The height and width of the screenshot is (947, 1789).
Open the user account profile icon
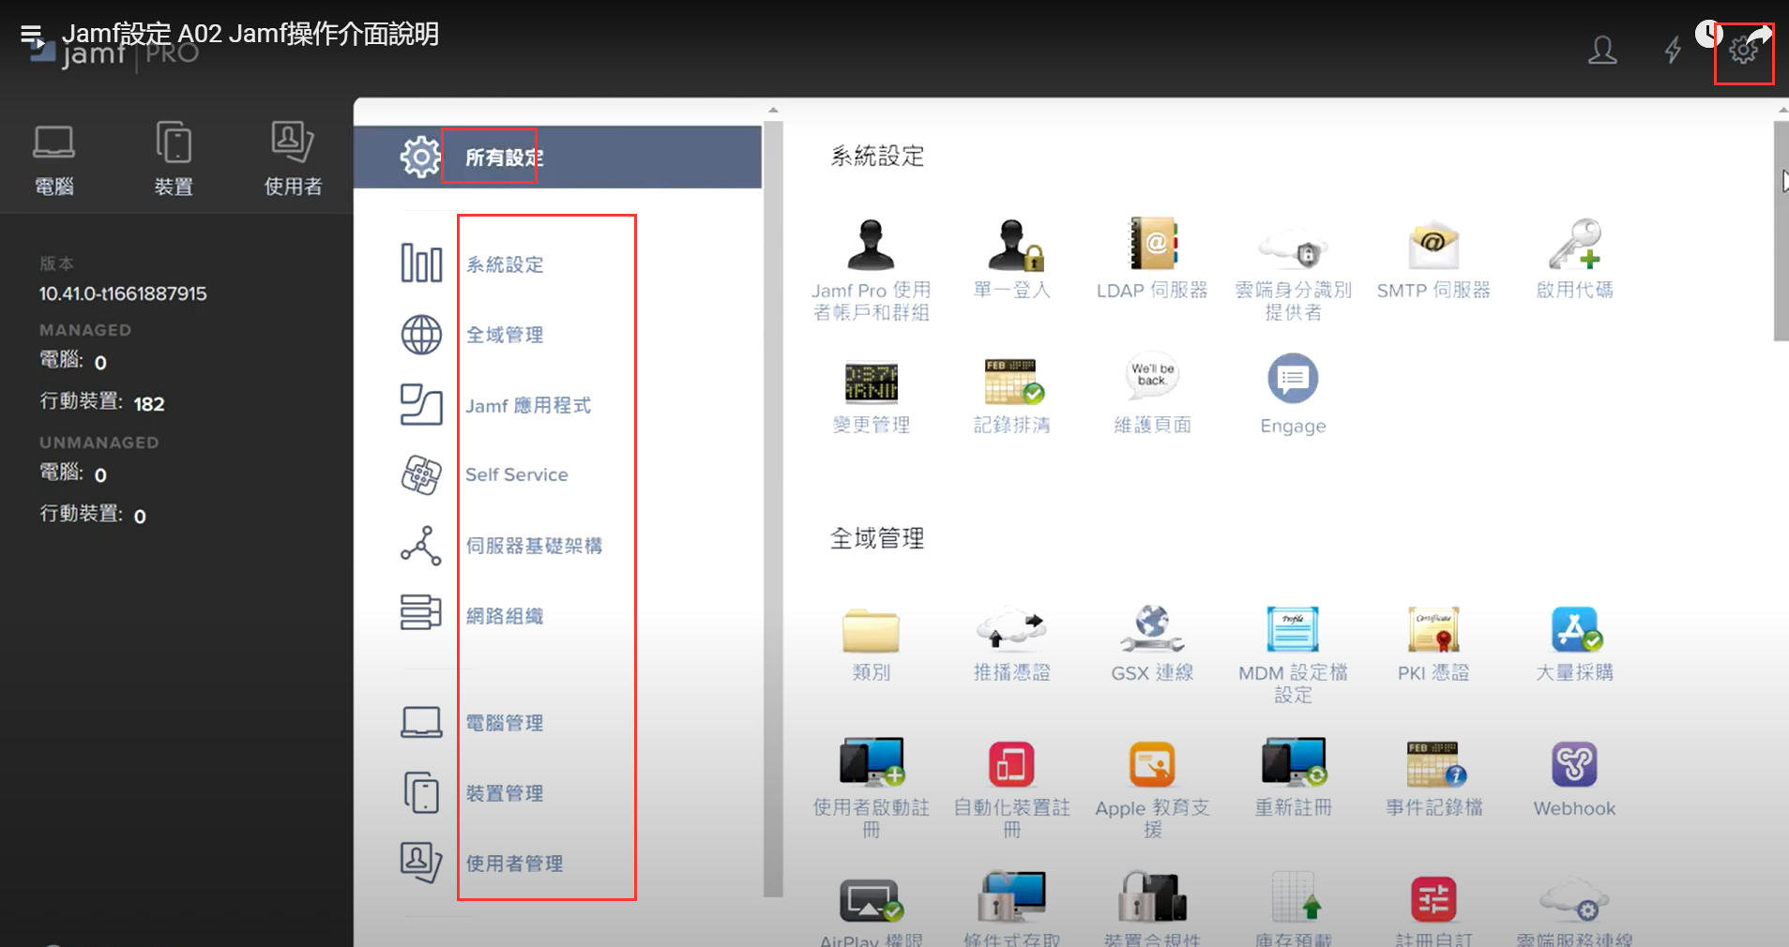click(1602, 50)
